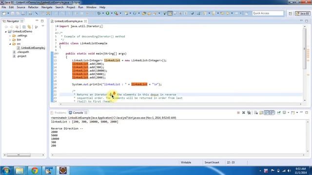Click the Eclipse icon on taskbar

coord(63,171)
